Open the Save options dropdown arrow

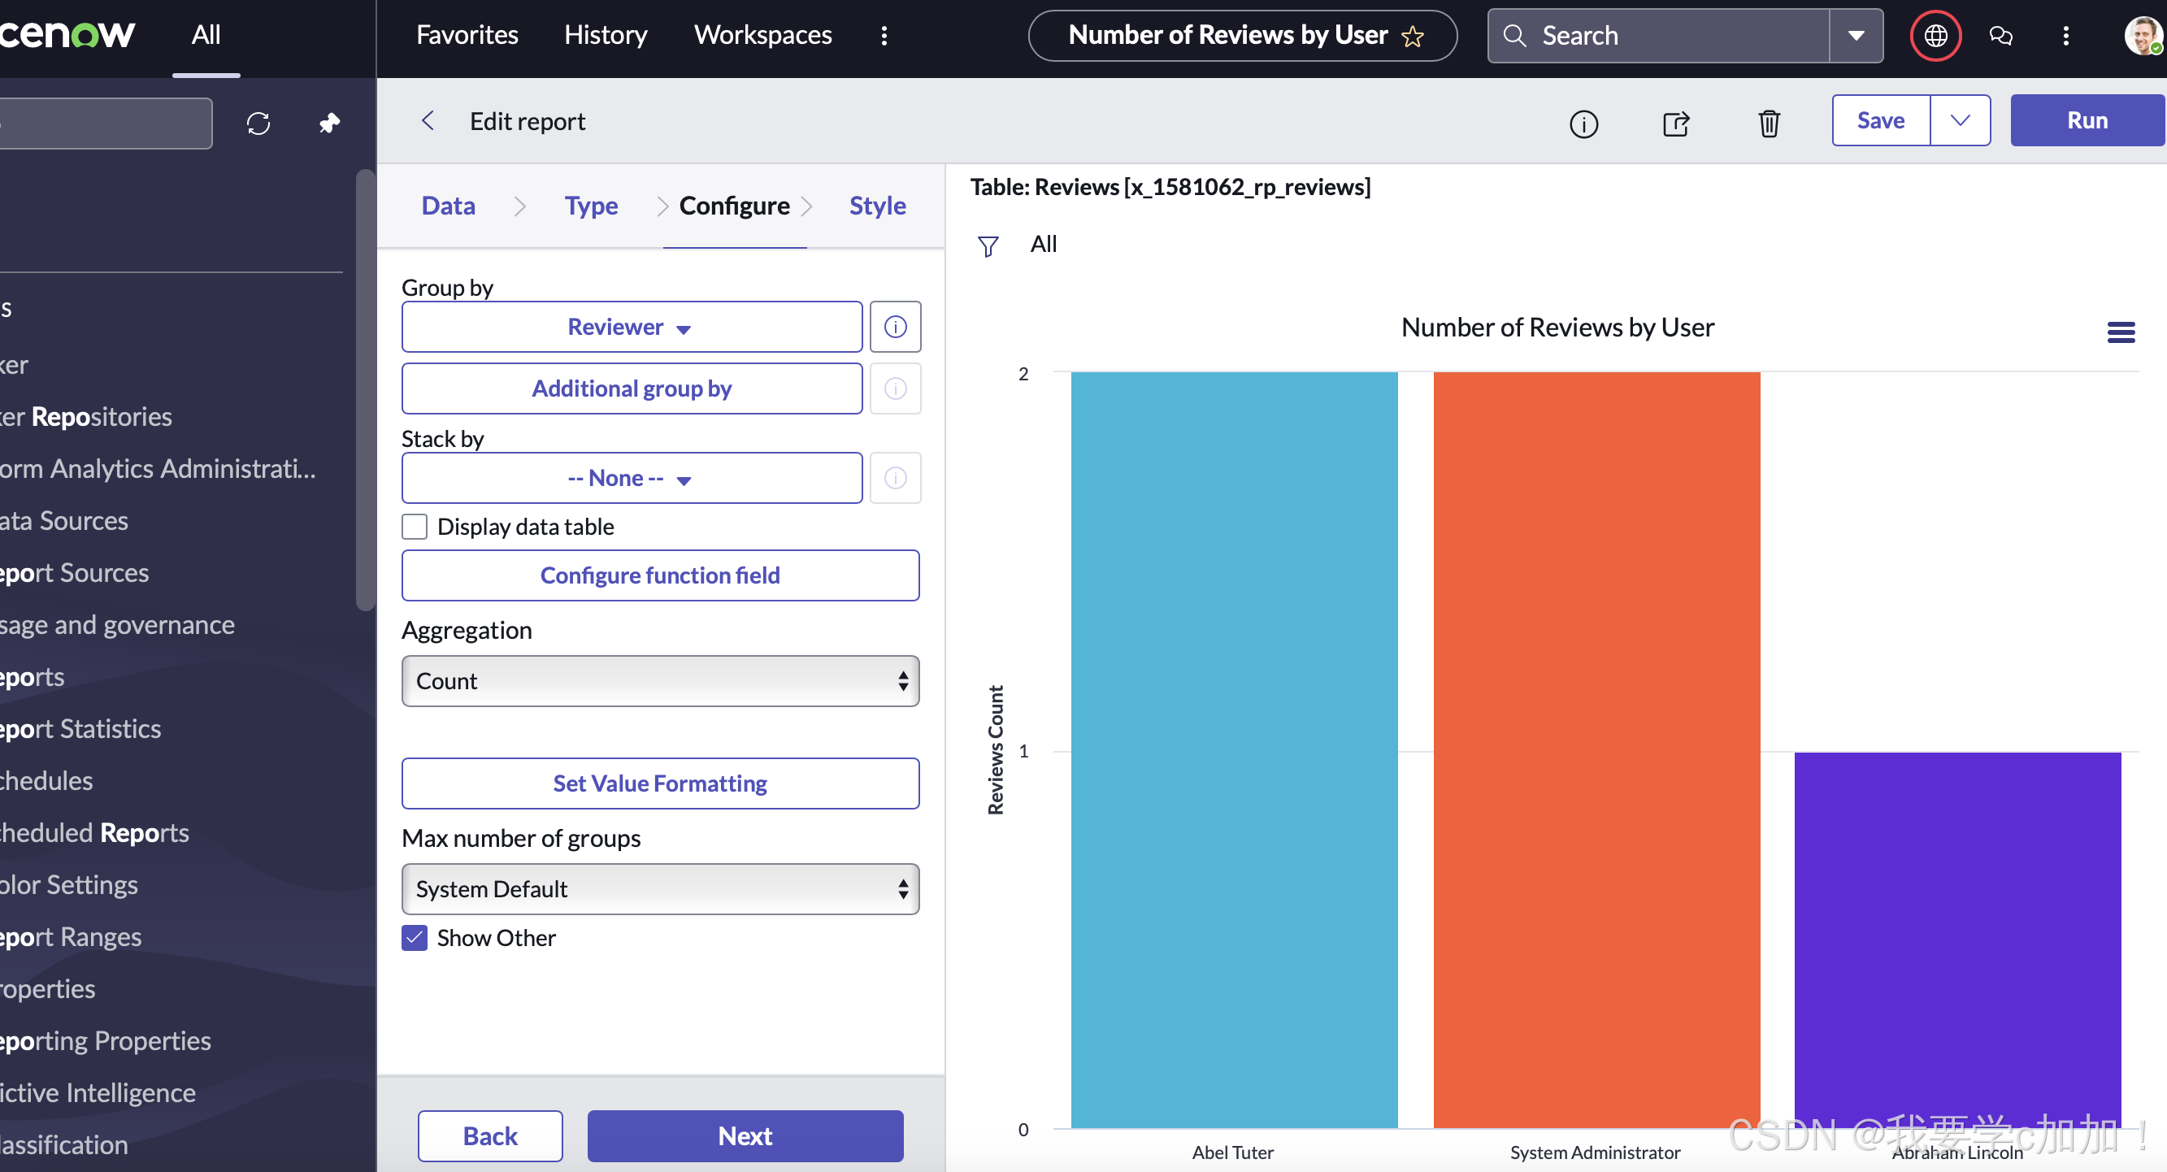1959,120
